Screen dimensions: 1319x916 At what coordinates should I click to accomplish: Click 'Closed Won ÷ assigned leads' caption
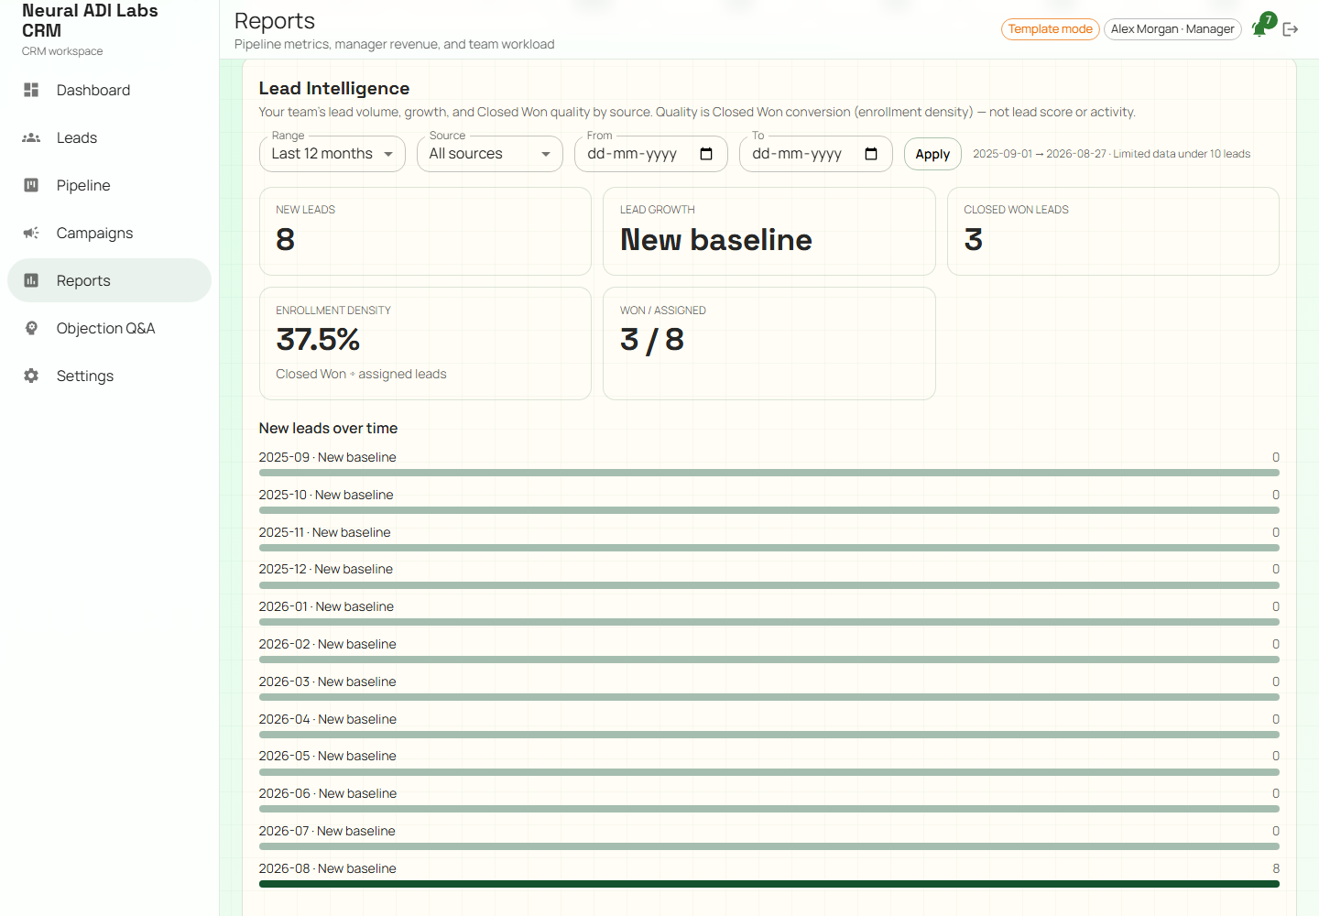361,374
